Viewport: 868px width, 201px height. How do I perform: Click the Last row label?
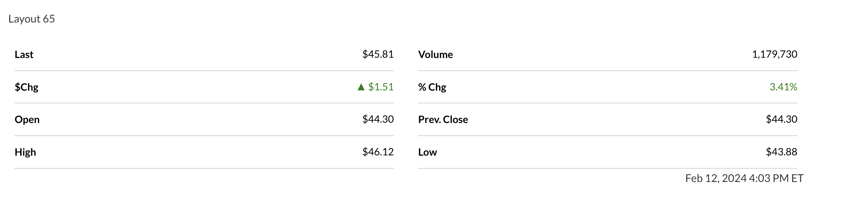click(x=24, y=55)
